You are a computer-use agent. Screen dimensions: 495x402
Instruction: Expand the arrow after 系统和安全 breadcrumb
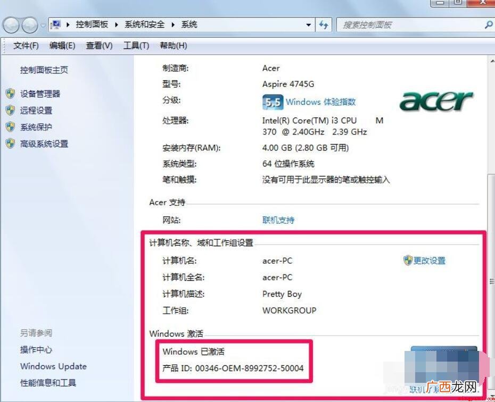pyautogui.click(x=173, y=25)
